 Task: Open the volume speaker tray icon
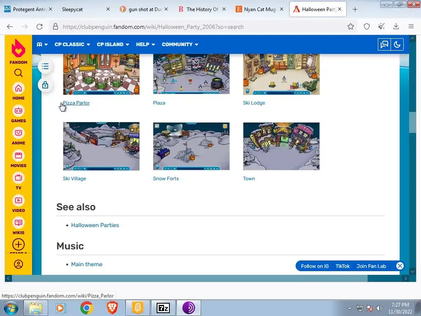pos(379,308)
